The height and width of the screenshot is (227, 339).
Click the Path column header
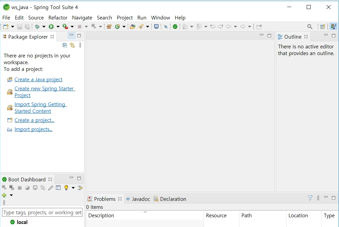point(263,215)
